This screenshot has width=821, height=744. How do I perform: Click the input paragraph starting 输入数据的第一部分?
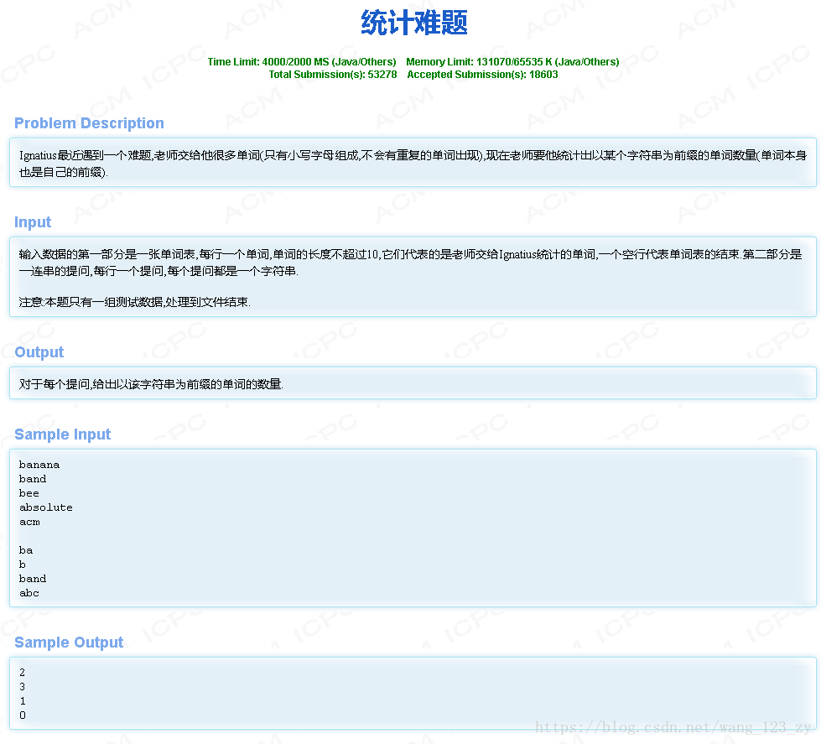[411, 263]
